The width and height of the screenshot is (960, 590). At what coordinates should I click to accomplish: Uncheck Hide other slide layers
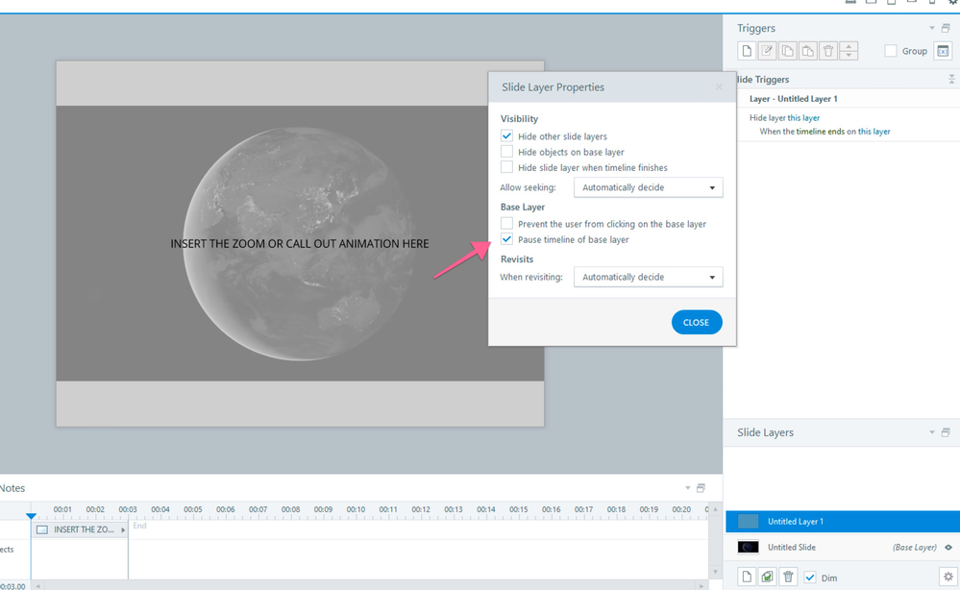pos(506,136)
